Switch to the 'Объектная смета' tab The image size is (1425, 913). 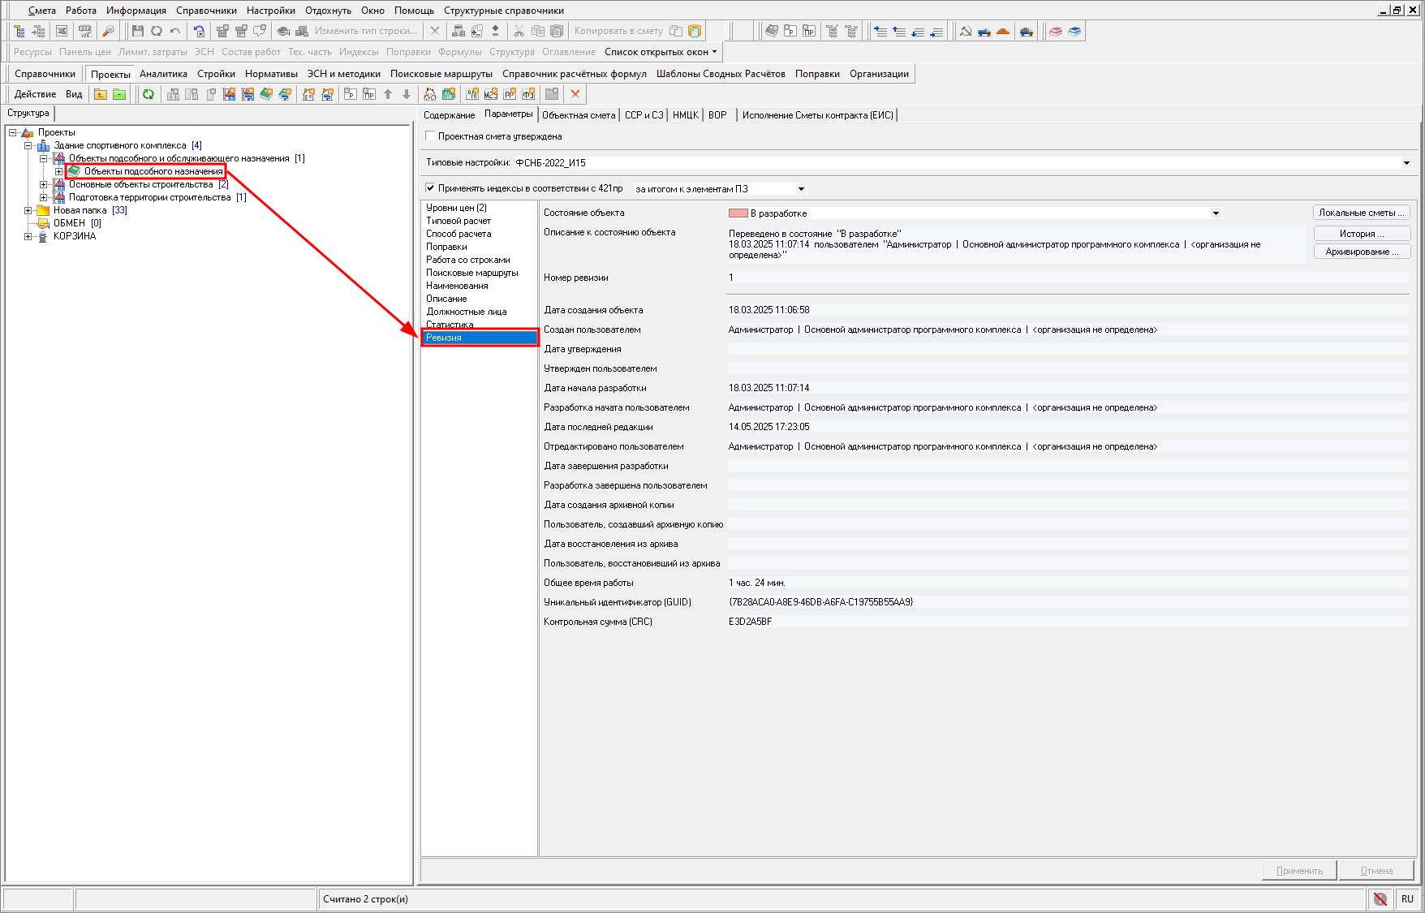(x=578, y=115)
